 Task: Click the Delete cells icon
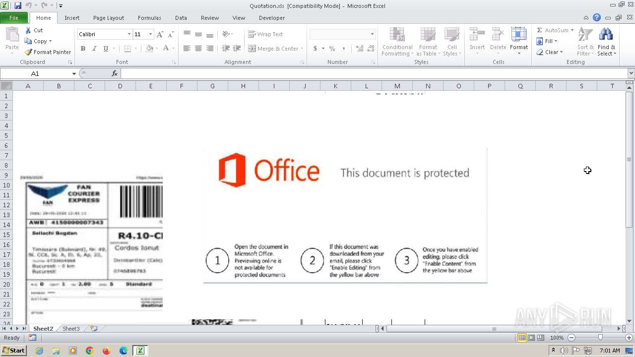(498, 35)
